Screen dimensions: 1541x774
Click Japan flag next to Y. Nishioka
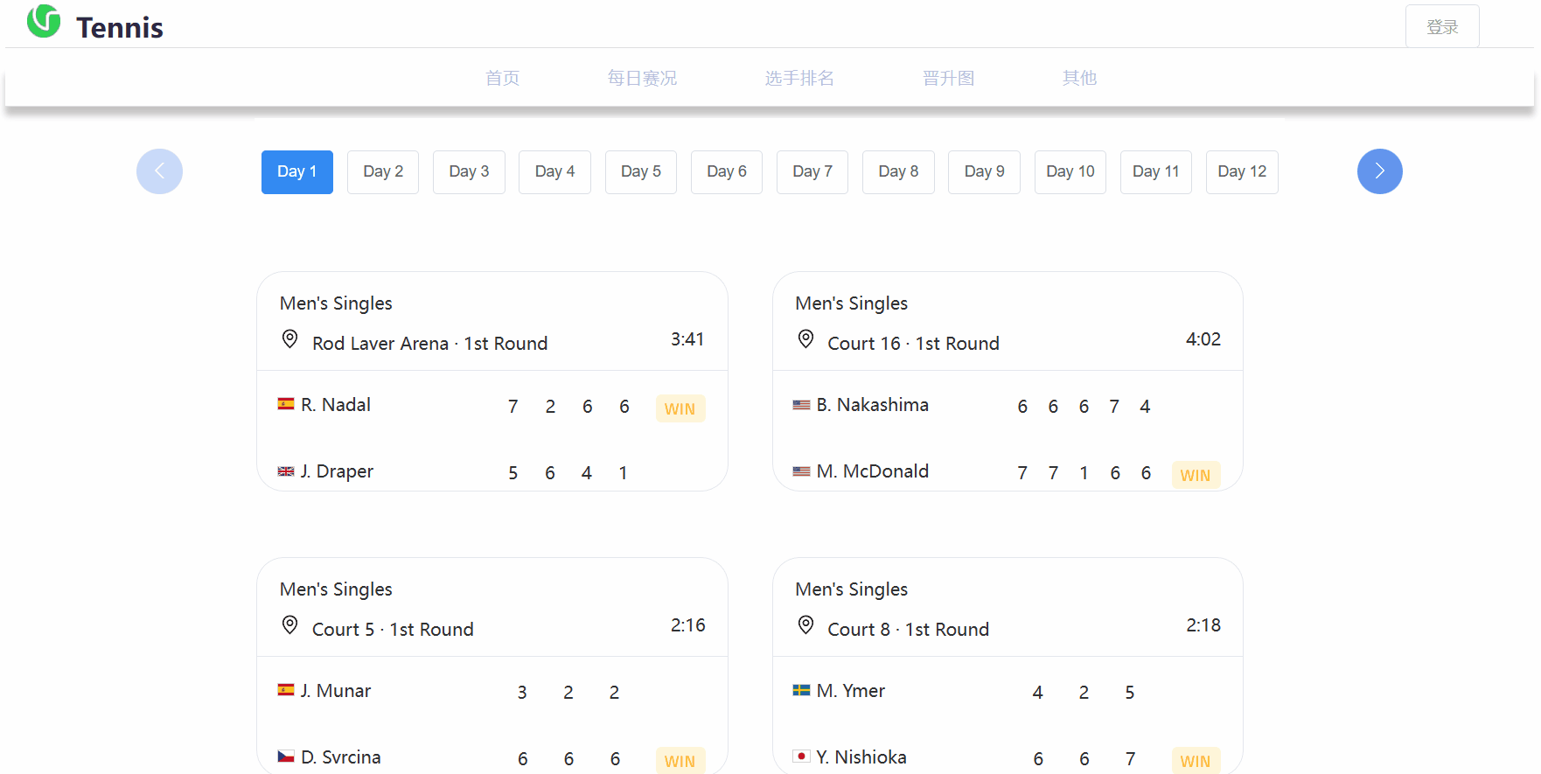[801, 757]
